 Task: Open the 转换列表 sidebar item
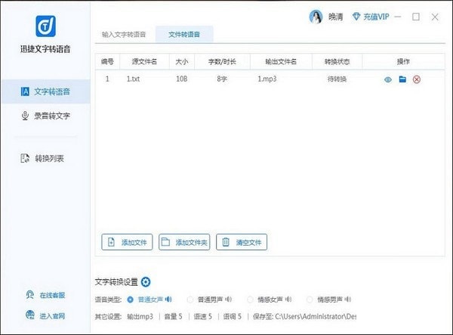[x=42, y=158]
